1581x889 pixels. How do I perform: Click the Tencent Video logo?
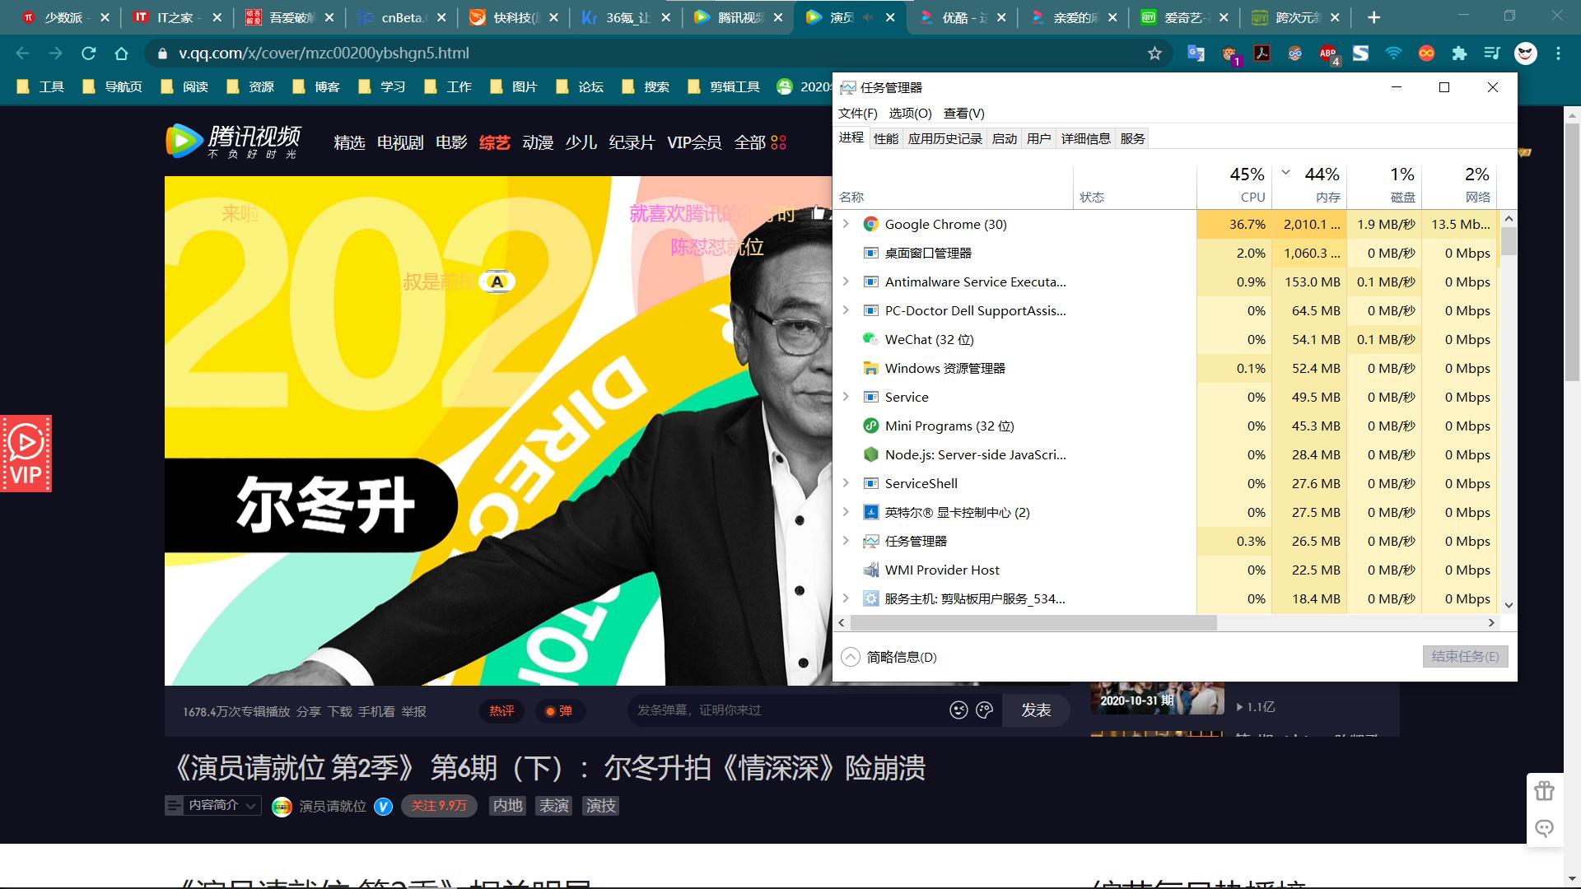(233, 140)
